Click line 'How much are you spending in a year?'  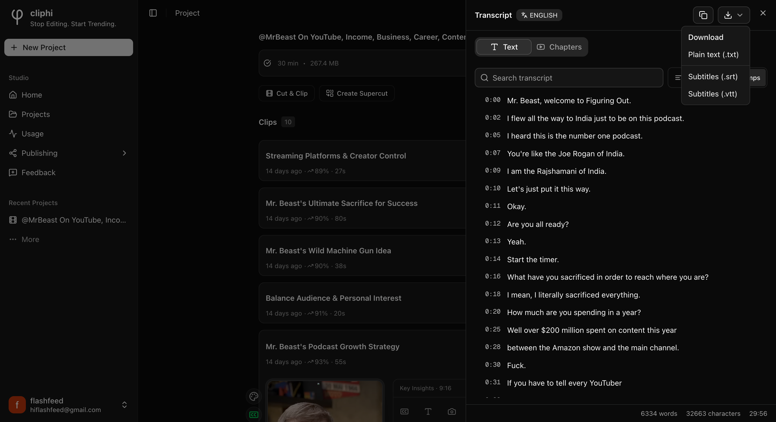point(574,312)
